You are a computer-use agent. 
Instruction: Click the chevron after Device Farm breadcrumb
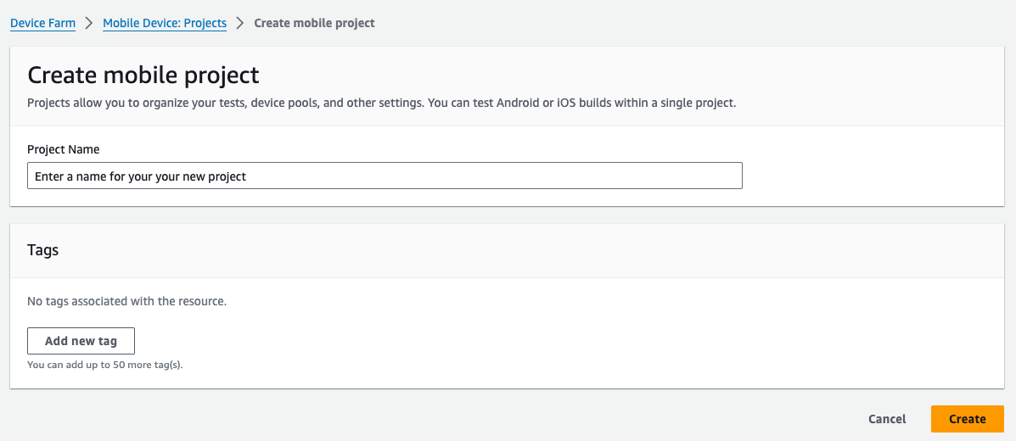pos(89,24)
